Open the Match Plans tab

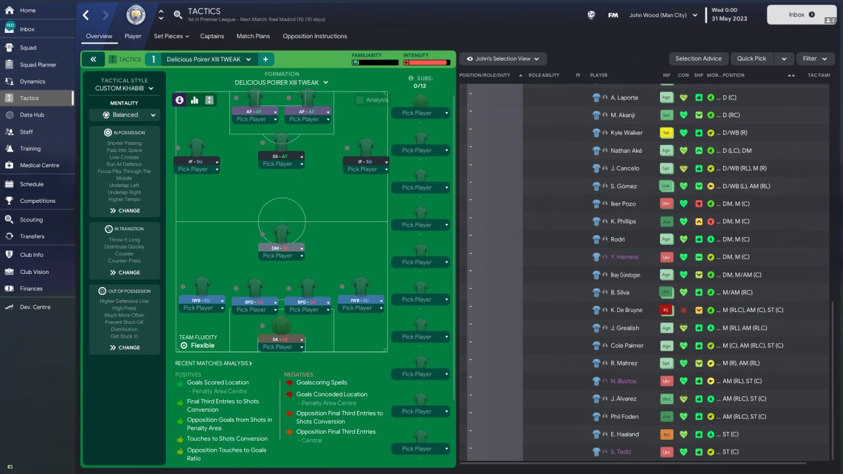pos(254,36)
